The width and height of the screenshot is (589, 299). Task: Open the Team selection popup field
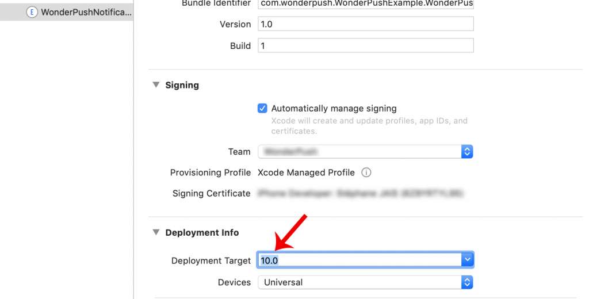pyautogui.click(x=359, y=152)
